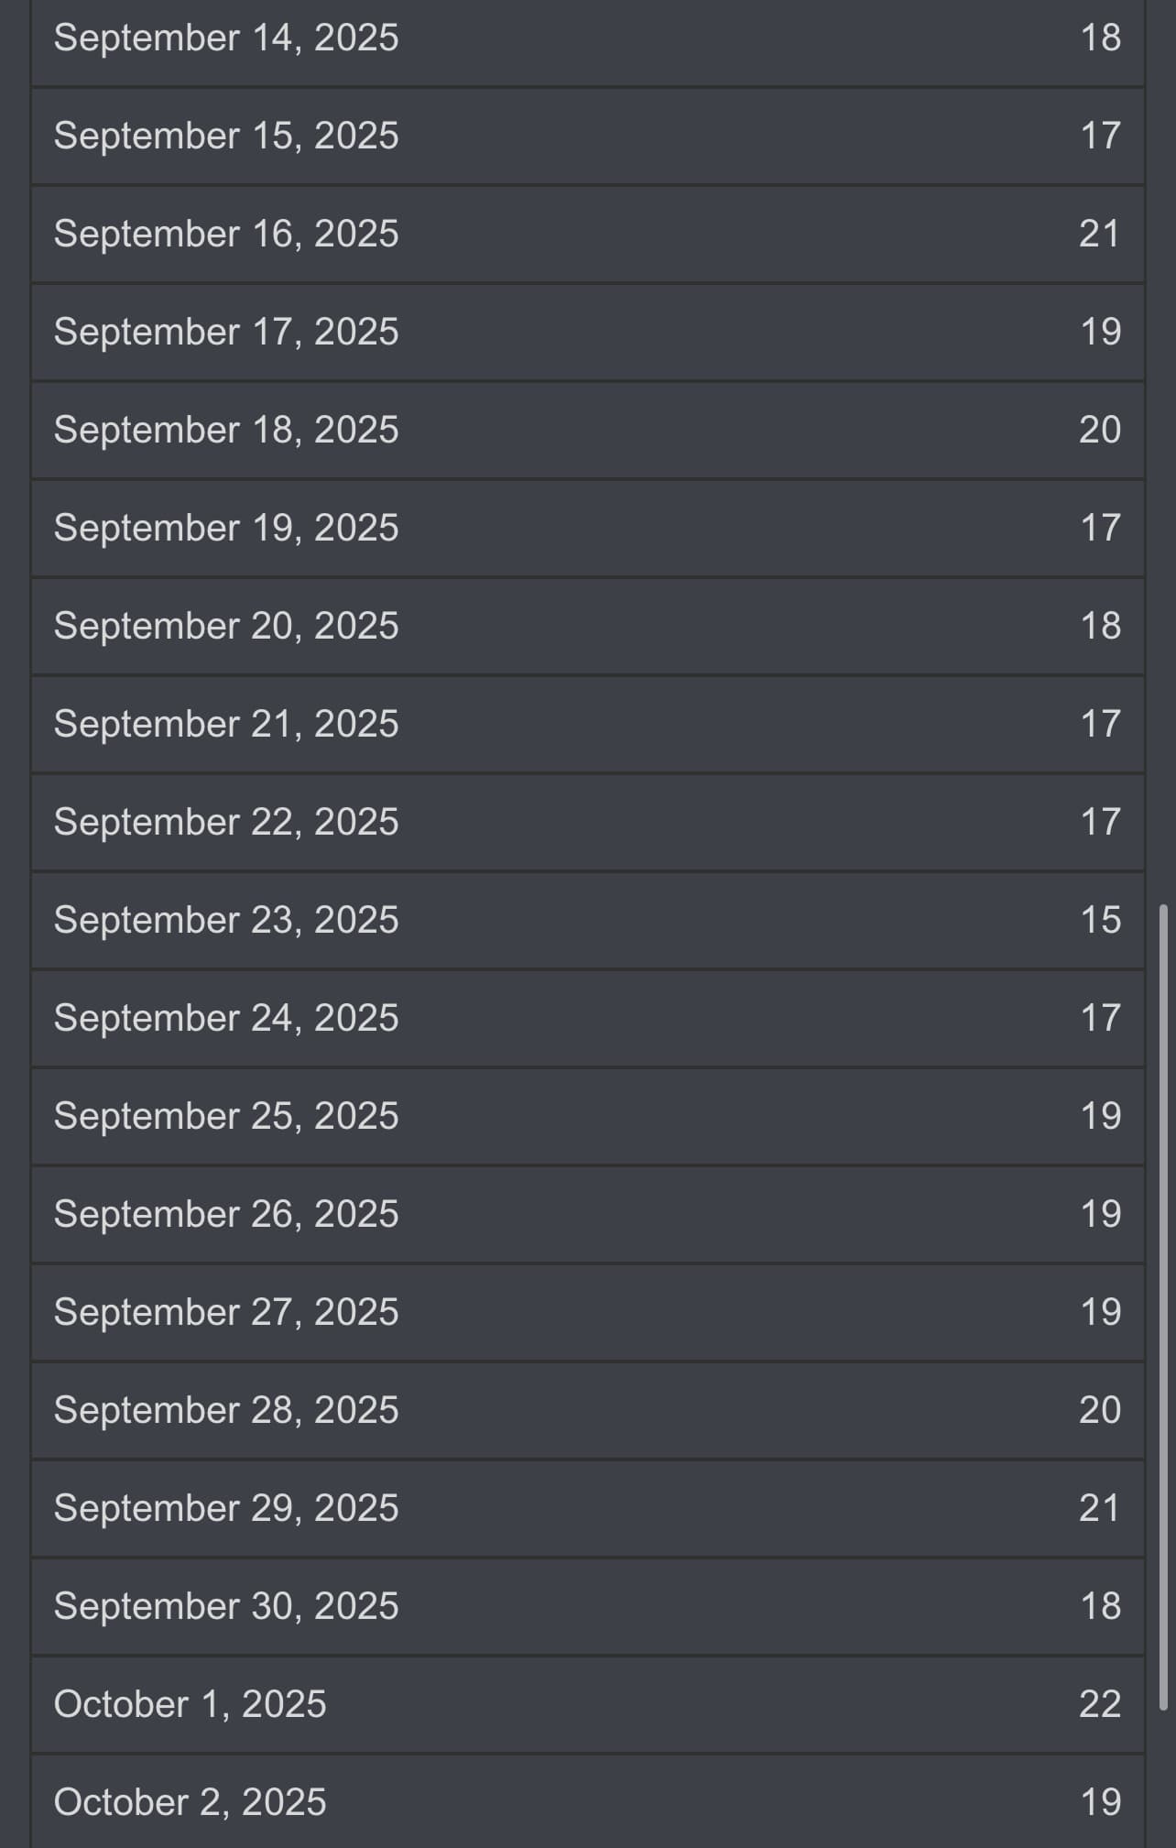Click the September 14, 2025 row
Viewport: 1176px width, 1848px height.
tap(586, 38)
